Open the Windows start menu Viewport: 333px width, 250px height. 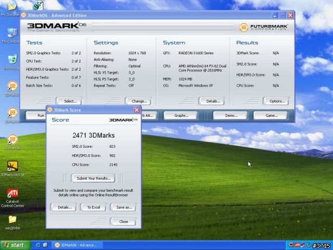[15, 245]
